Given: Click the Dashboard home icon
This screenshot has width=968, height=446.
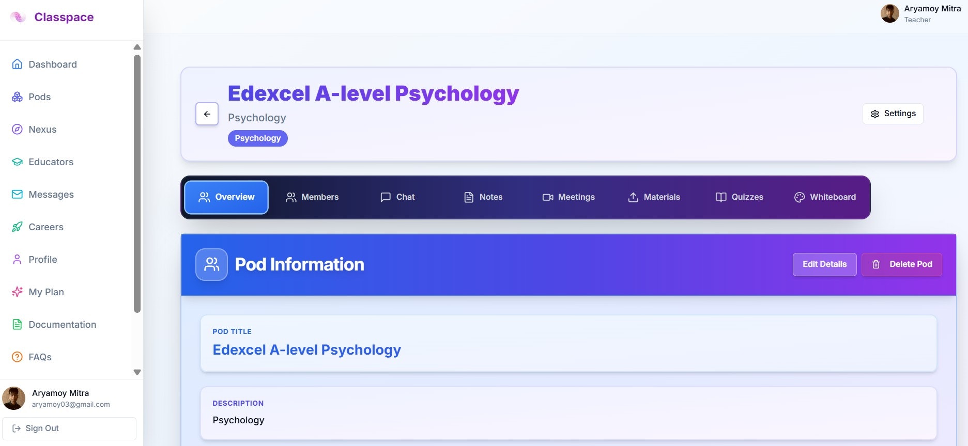Looking at the screenshot, I should 17,64.
